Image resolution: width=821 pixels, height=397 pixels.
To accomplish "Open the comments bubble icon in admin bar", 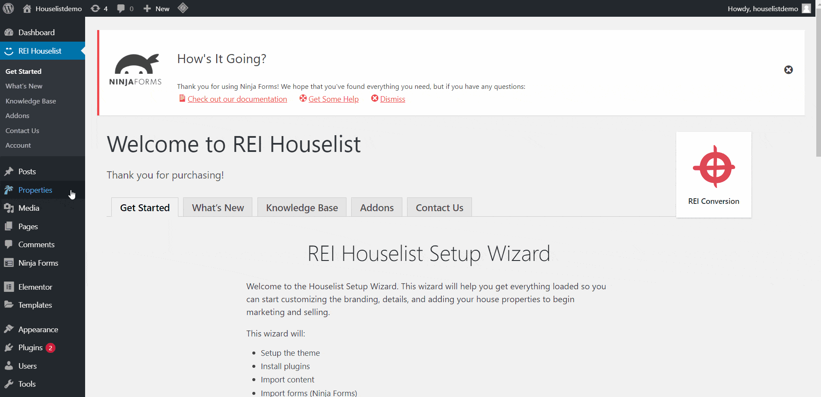I will click(121, 9).
